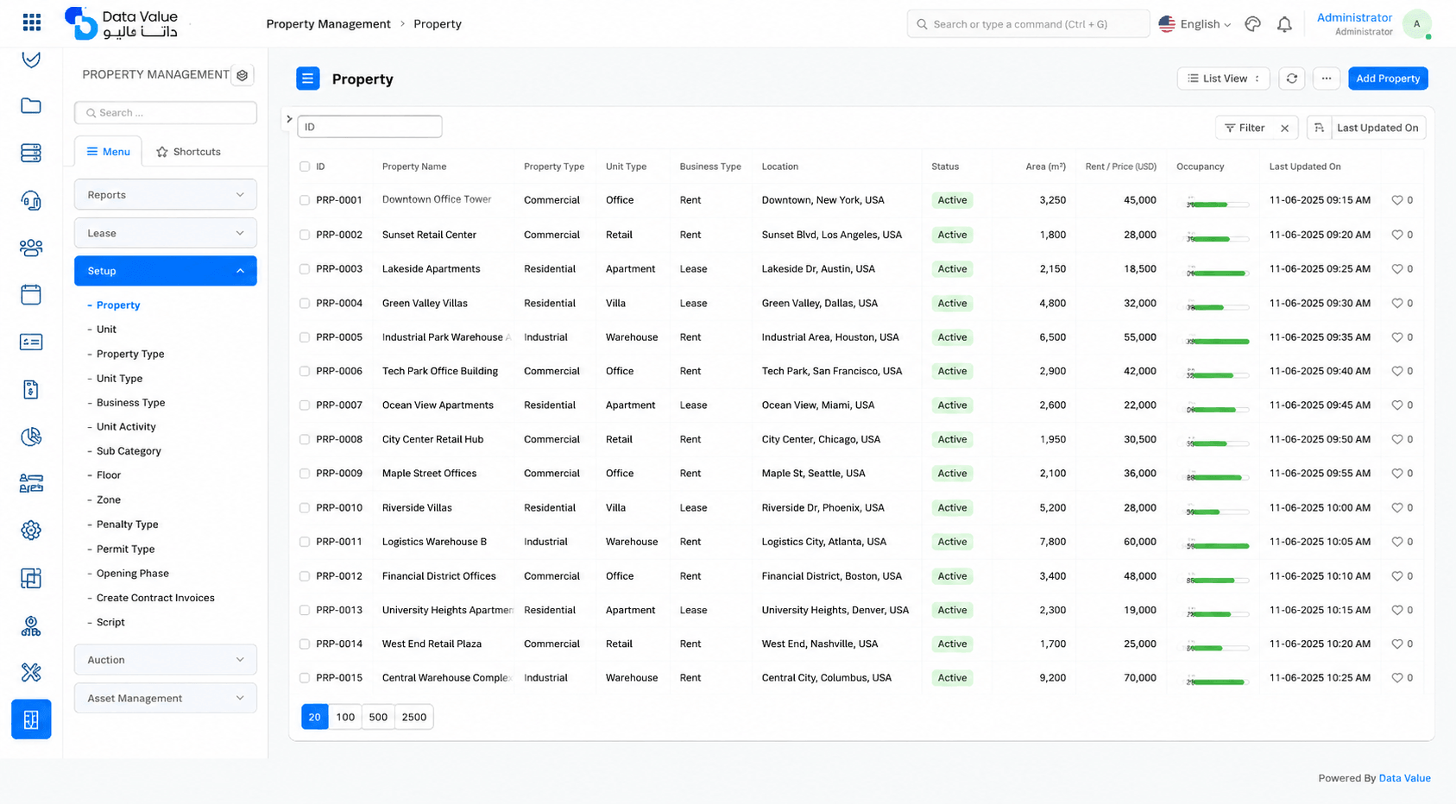
Task: Click the refresh list icon button
Action: 1292,79
